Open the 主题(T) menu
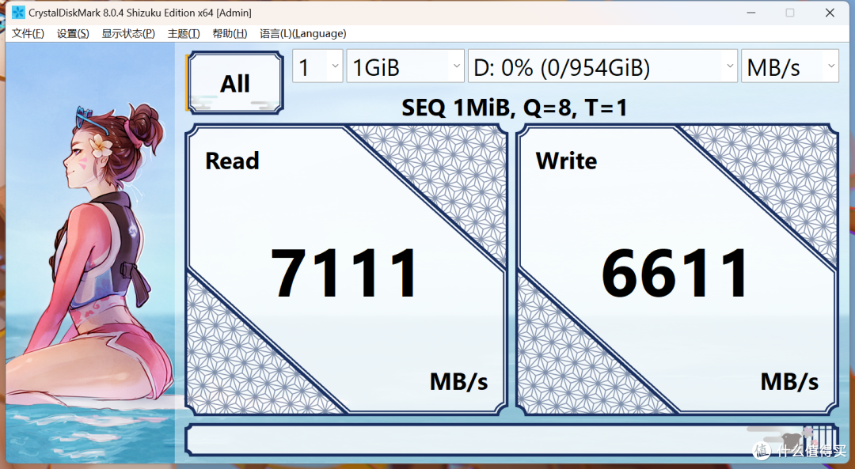 pyautogui.click(x=184, y=34)
